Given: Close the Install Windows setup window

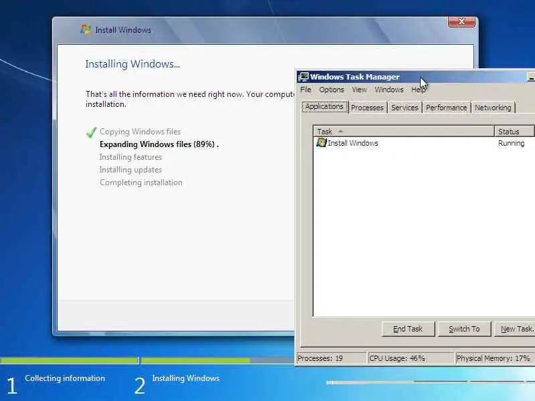Looking at the screenshot, I should coord(461,21).
